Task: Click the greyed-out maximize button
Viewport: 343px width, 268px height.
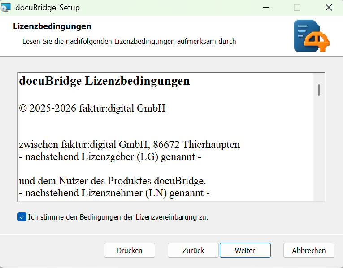Action: (297, 8)
